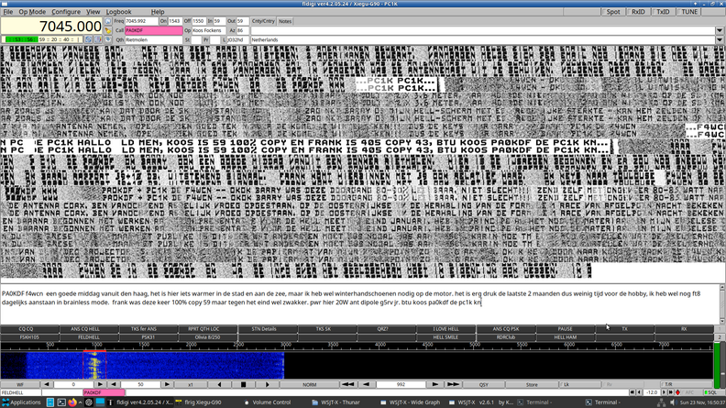Image resolution: width=726 pixels, height=408 pixels.
Task: Click the save contact icon beside Qth
Action: 108,40
